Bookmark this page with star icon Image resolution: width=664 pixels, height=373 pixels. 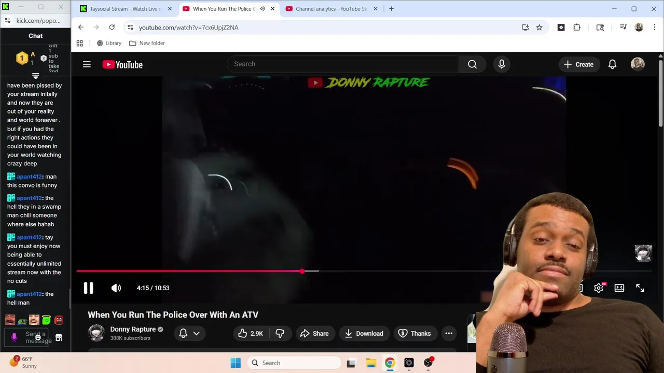539,27
